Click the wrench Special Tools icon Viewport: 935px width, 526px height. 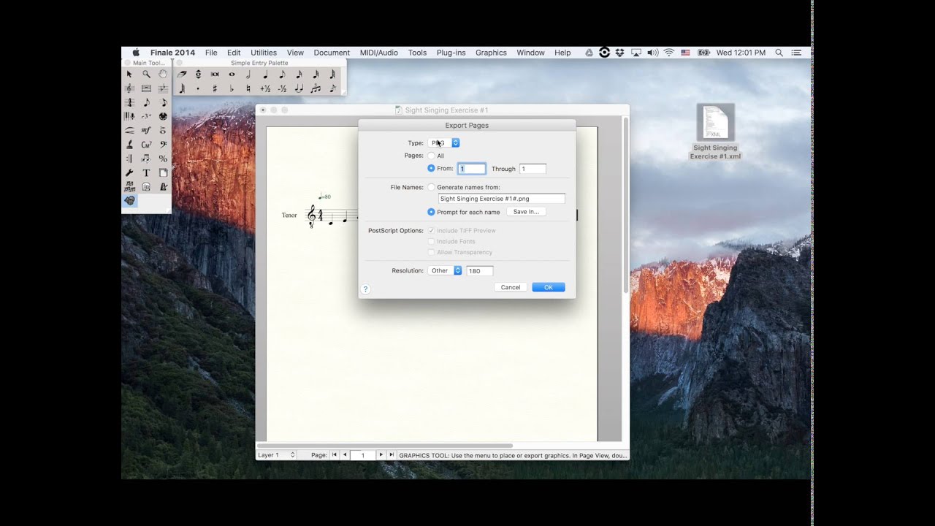(x=129, y=172)
